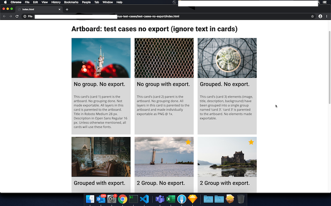Click the 'Grouped. No export.' title

click(224, 84)
